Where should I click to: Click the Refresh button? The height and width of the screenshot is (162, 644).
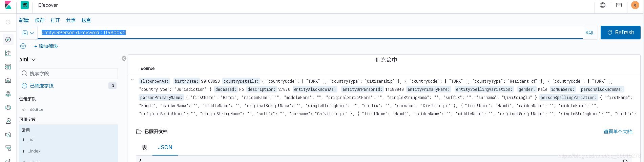[620, 33]
